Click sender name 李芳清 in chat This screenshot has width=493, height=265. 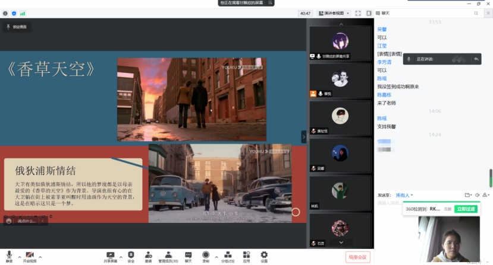(x=384, y=62)
